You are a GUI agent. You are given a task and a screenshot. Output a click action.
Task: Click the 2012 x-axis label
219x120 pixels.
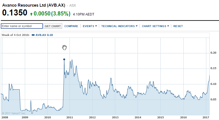tap(92, 117)
